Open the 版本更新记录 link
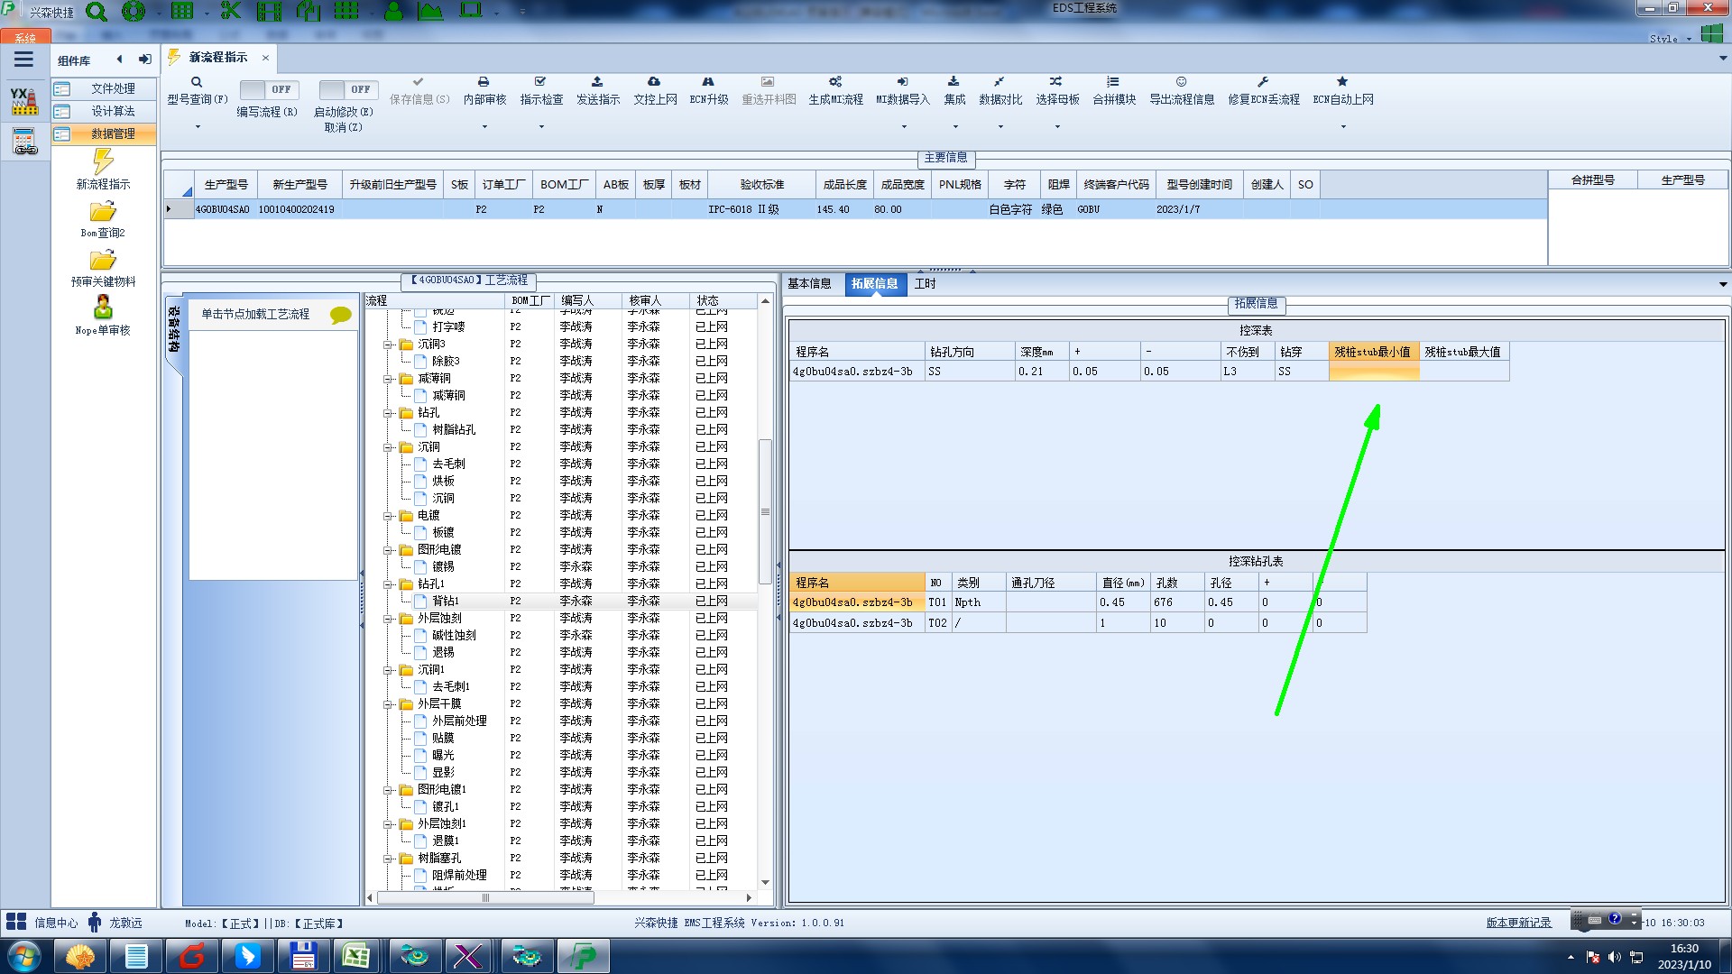 pyautogui.click(x=1518, y=923)
